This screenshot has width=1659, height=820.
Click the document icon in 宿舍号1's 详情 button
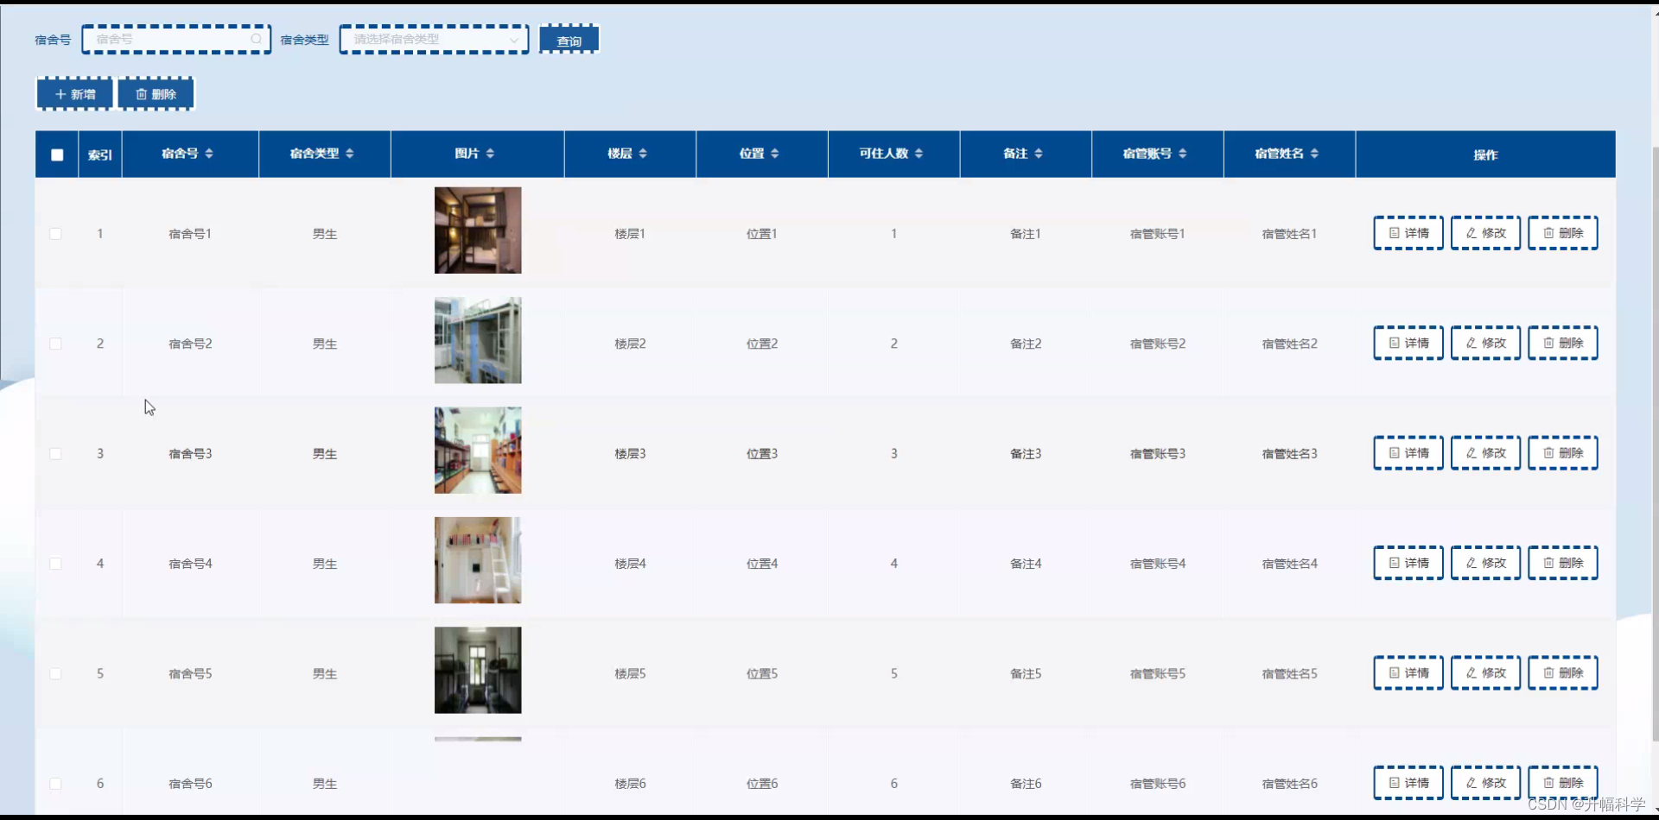[1393, 232]
